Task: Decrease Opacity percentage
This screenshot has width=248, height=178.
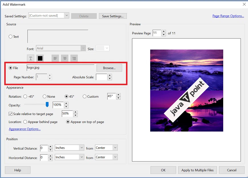Action: click(x=66, y=107)
